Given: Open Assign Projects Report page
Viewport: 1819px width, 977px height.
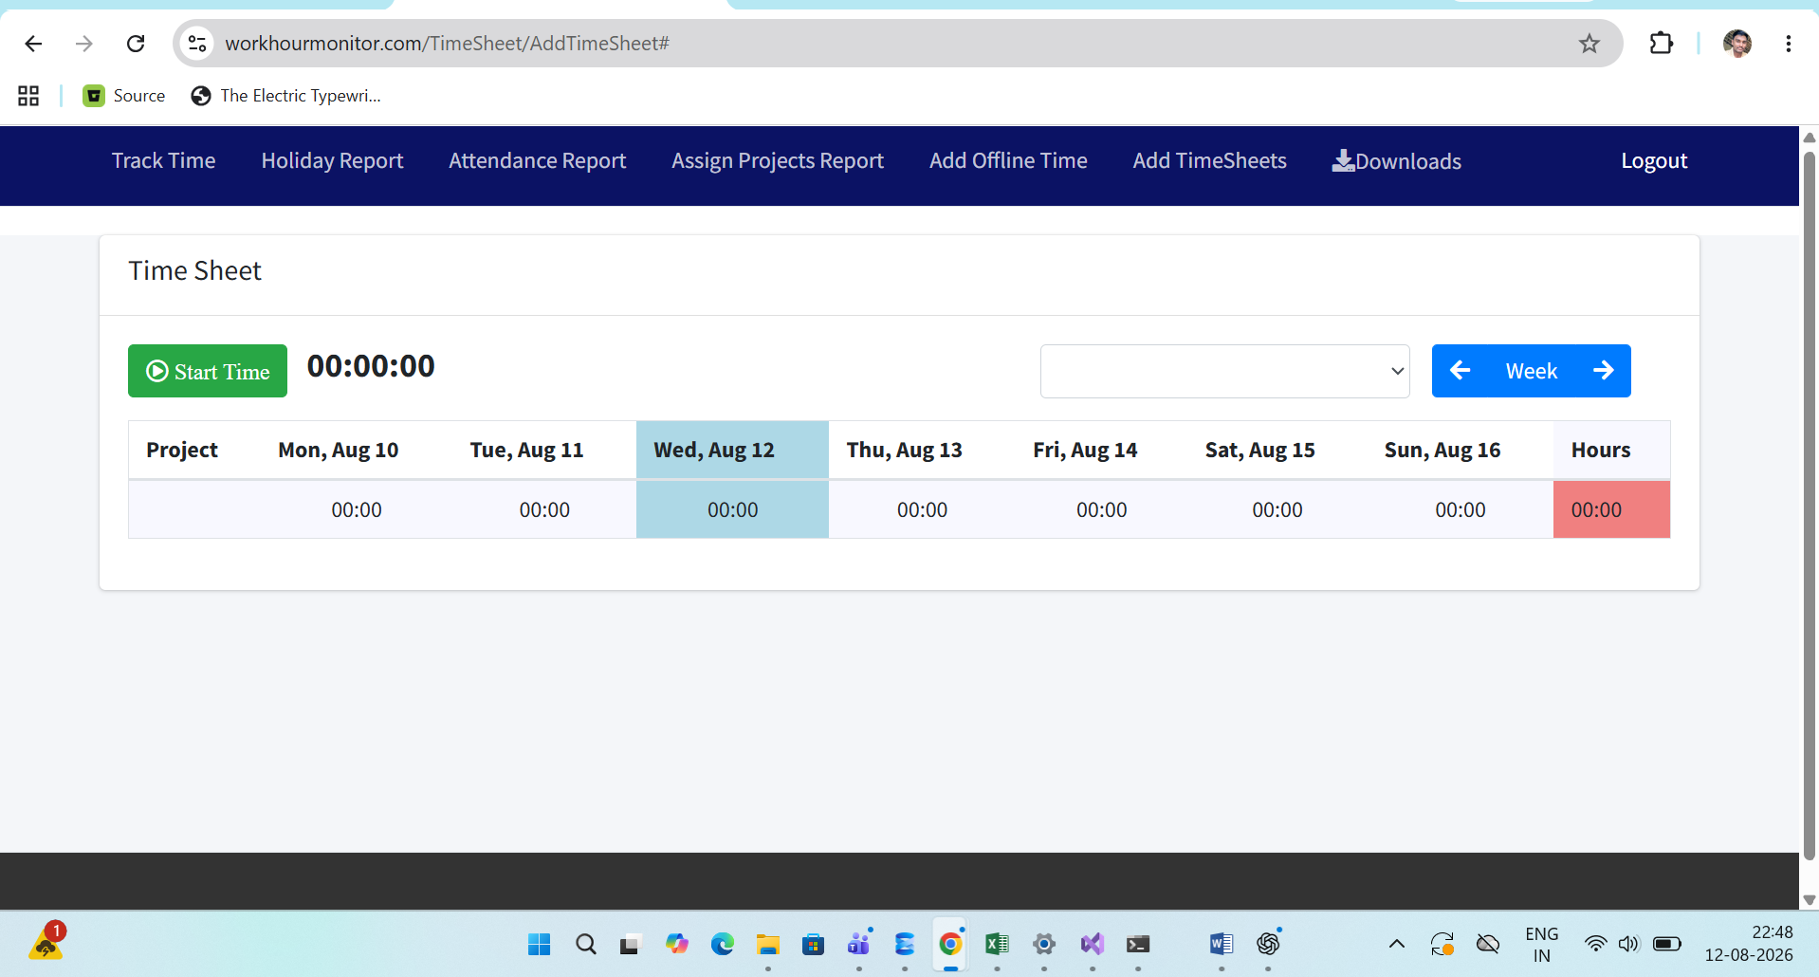Looking at the screenshot, I should pos(778,161).
